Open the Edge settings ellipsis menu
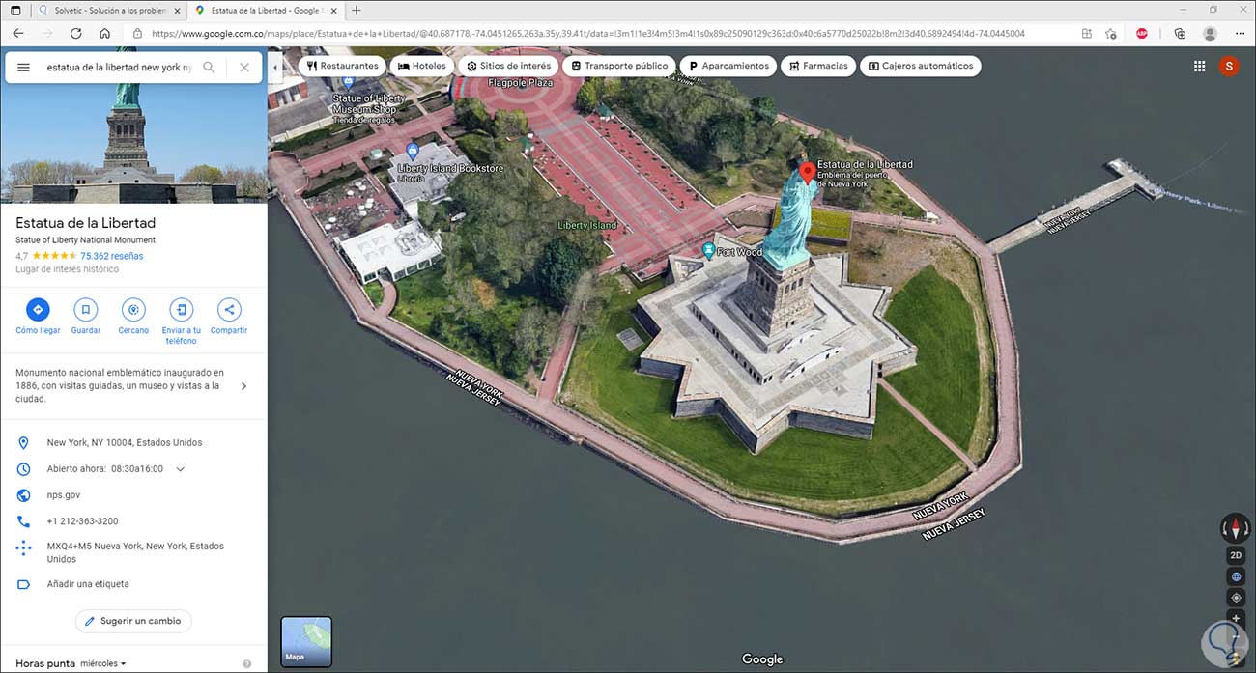Image resolution: width=1256 pixels, height=673 pixels. tap(1240, 33)
